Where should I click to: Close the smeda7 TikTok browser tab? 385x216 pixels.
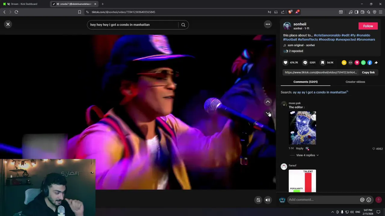click(95, 4)
